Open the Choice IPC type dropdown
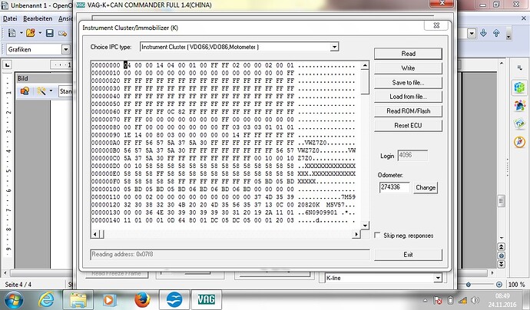The height and width of the screenshot is (310, 530). click(x=334, y=47)
